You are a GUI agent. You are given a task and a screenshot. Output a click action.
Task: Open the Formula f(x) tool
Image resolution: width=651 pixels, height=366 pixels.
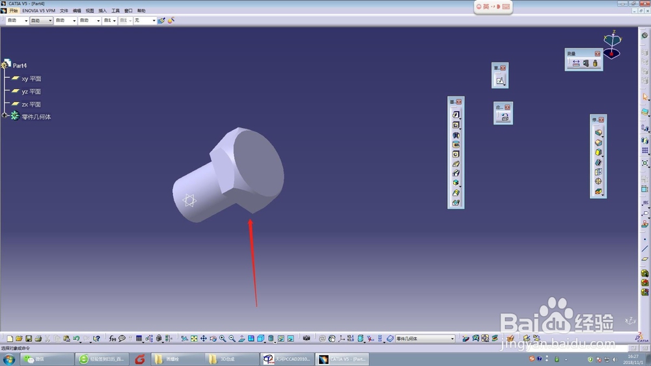[112, 339]
